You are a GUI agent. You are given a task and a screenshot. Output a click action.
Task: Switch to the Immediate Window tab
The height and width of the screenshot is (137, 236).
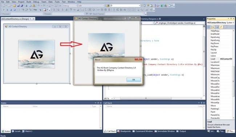(165, 131)
